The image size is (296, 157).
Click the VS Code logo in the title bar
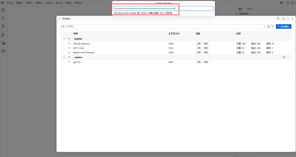(2, 3)
